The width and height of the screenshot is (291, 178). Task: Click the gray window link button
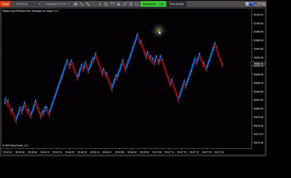click(x=247, y=4)
